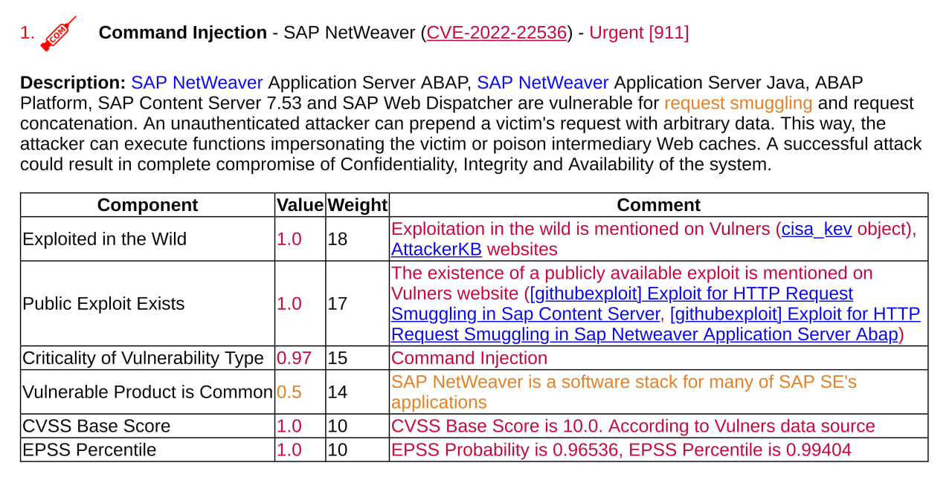Click the Value column header

pyautogui.click(x=300, y=205)
